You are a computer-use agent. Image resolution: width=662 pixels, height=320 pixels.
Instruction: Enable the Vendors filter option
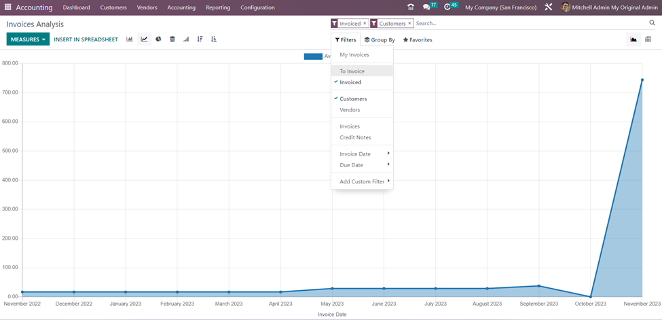pos(350,110)
